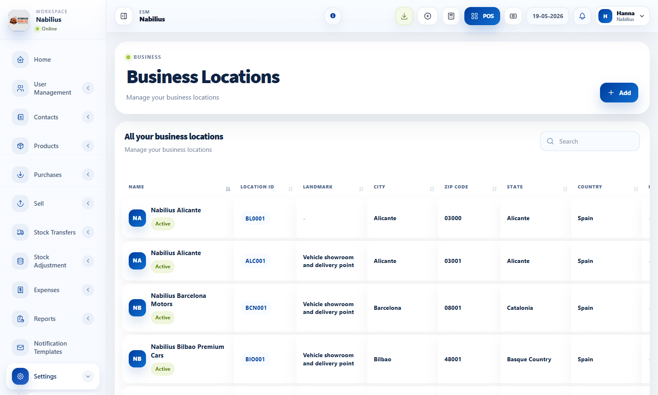Click the Home house icon
This screenshot has height=395, width=658.
[20, 60]
